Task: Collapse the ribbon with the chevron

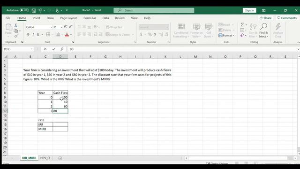Action: pyautogui.click(x=298, y=42)
